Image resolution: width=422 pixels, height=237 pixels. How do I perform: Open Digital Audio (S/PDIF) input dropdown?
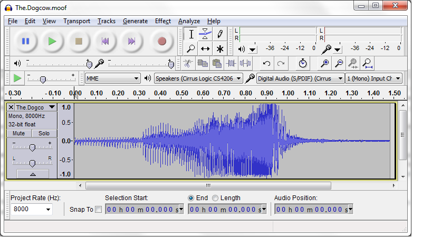pyautogui.click(x=300, y=78)
